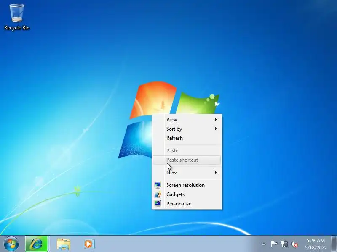
Task: Open the clock showing 5:28 AM
Action: click(x=316, y=244)
